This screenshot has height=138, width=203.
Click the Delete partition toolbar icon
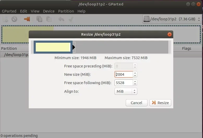[14, 19]
